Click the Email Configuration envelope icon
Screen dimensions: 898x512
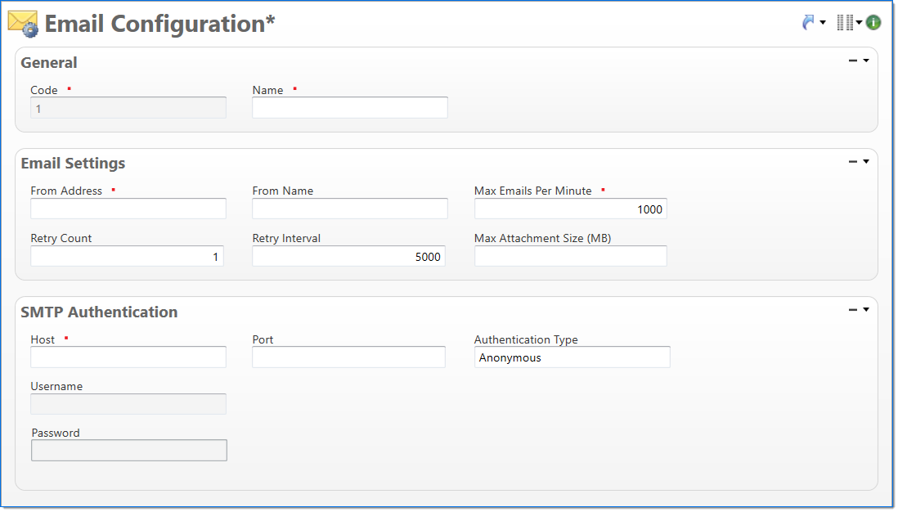(23, 25)
